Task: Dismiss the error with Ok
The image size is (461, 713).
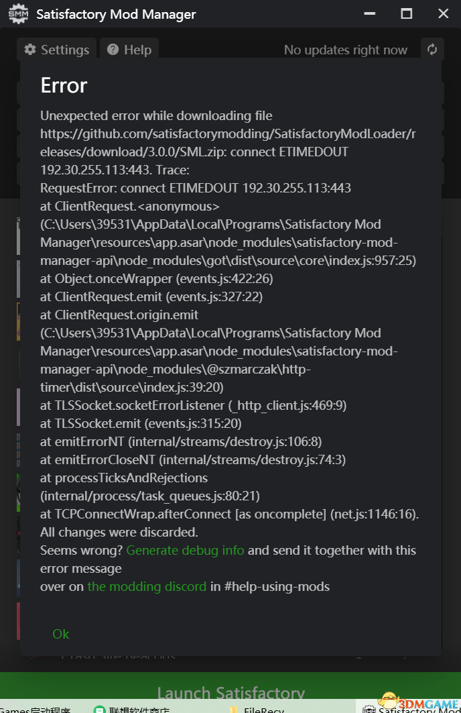Action: click(x=61, y=634)
